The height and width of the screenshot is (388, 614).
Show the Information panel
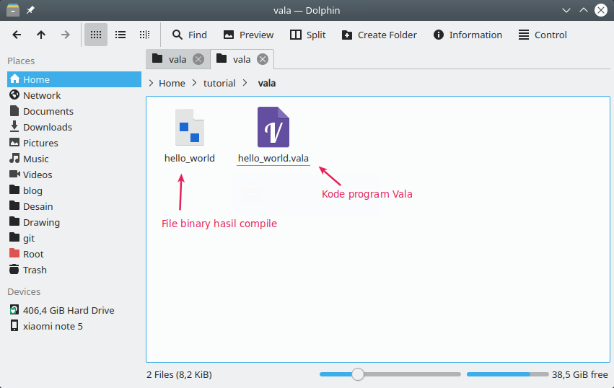tap(468, 35)
